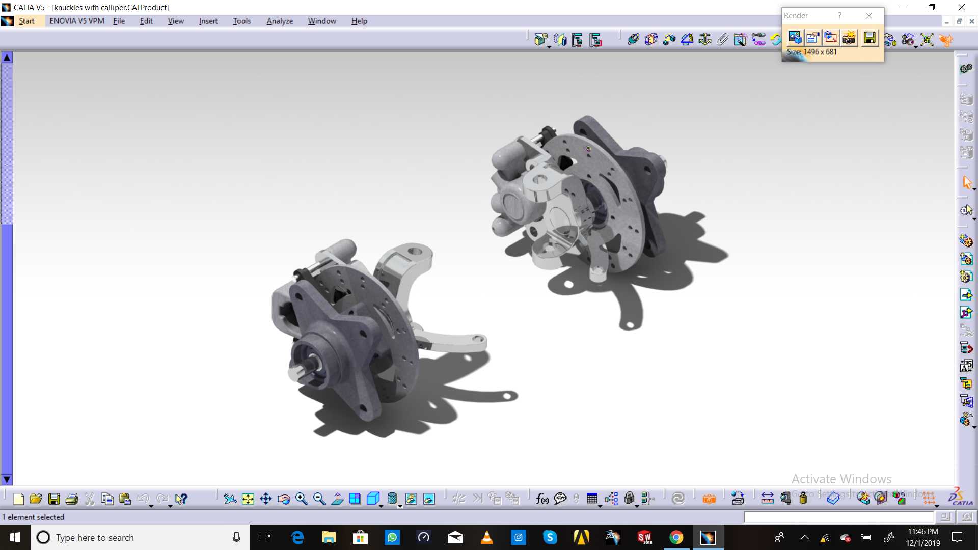Click the Explode arrows icon in top toolbar
This screenshot has height=550, width=978.
(927, 40)
